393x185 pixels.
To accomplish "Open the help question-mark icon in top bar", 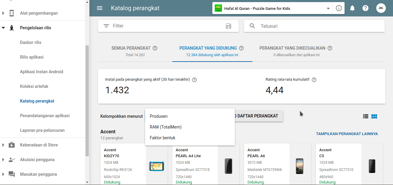I will click(x=365, y=8).
